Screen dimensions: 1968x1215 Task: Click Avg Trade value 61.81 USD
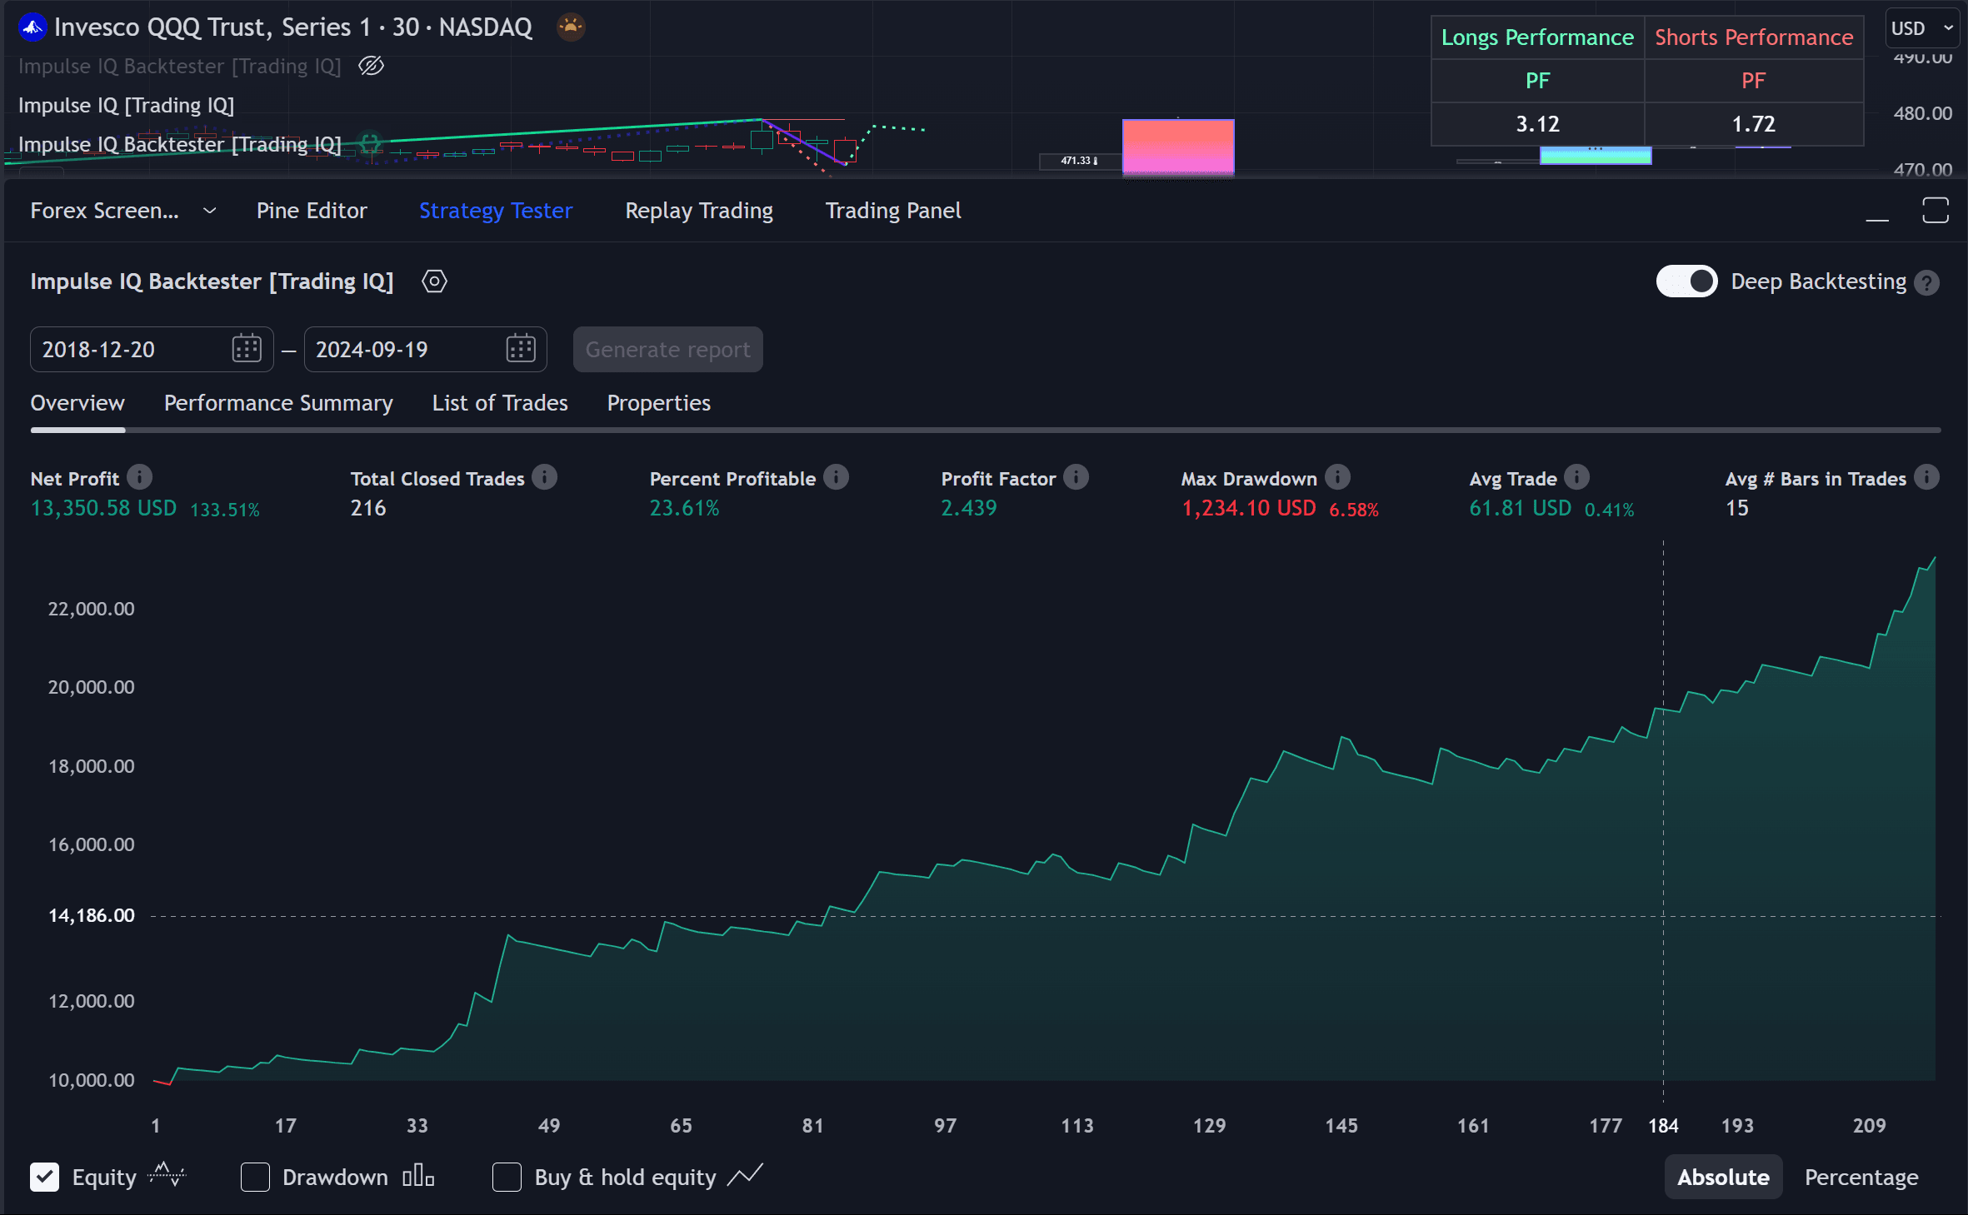pos(1520,508)
